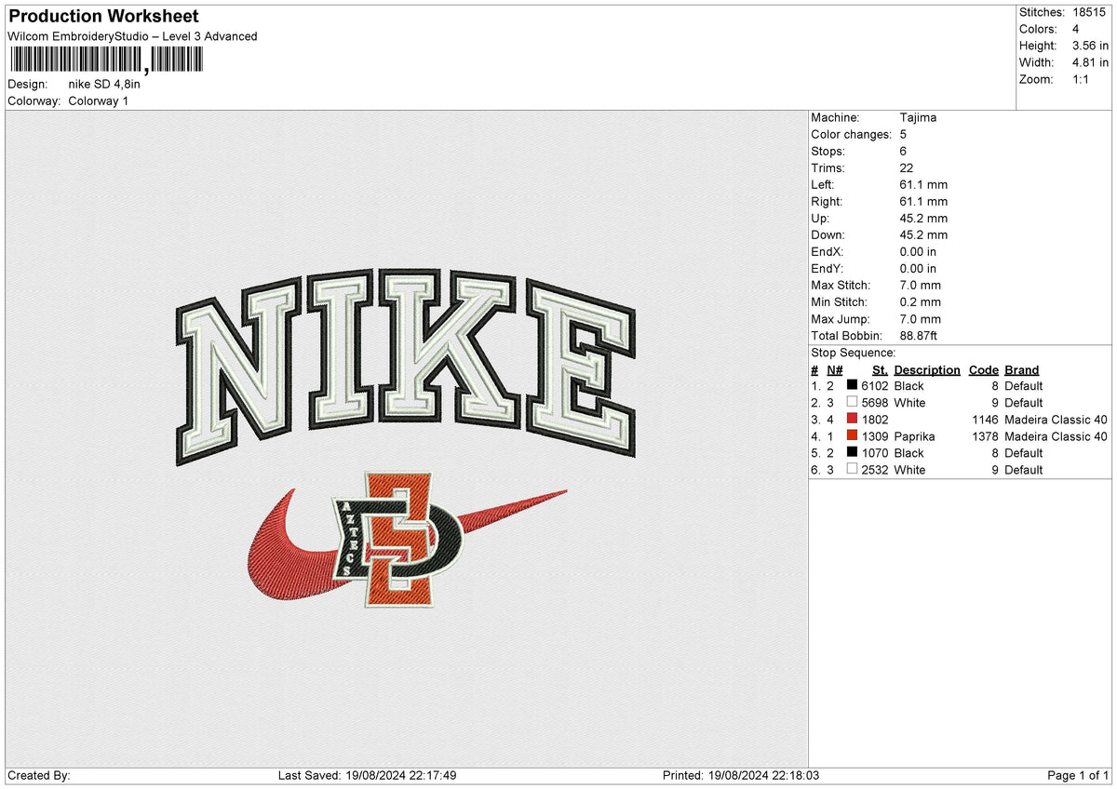Click the red swatch in the 1802 stitches row
The height and width of the screenshot is (789, 1117).
852,420
